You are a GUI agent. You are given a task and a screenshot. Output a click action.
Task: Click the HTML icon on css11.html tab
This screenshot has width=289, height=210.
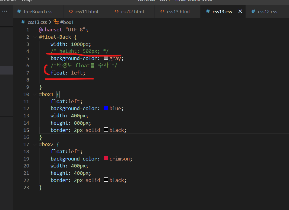pyautogui.click(x=71, y=11)
